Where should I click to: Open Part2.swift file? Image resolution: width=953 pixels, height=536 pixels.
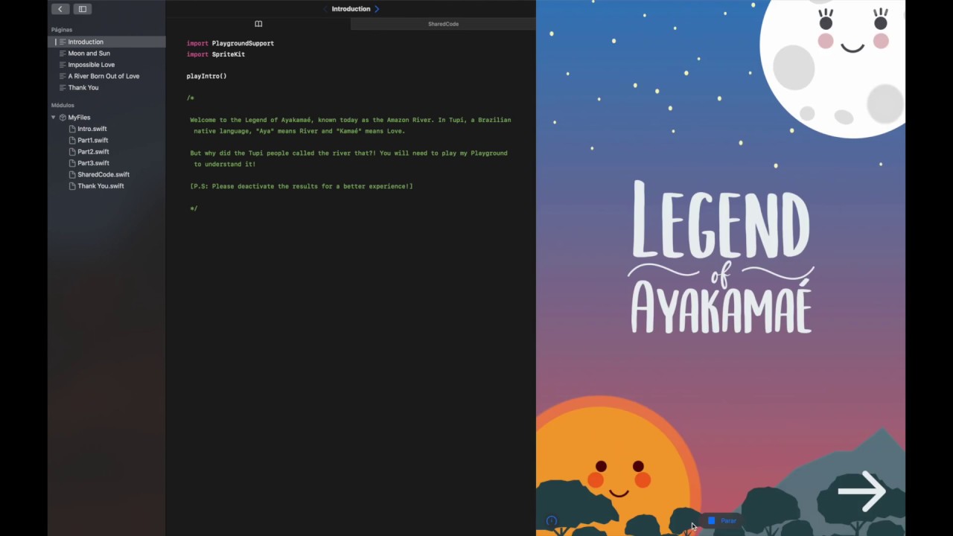107,152
